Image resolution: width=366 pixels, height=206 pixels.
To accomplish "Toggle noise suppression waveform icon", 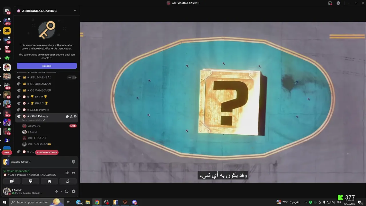I will click(x=67, y=173).
